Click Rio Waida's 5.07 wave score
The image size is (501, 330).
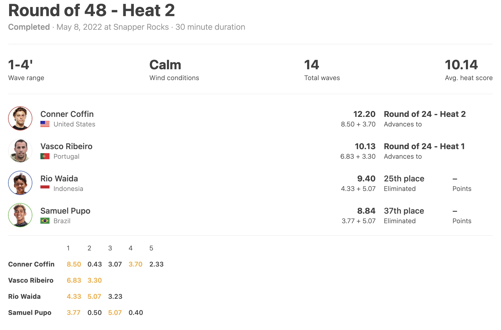point(94,296)
